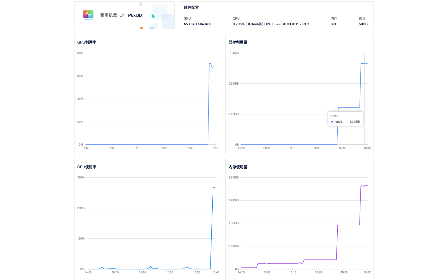This screenshot has width=439, height=280.
Task: Click the CPU使用率 chart title
Action: [x=87, y=167]
